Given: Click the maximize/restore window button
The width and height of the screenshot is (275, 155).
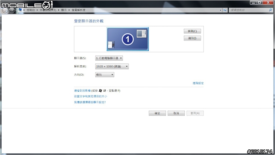Looking at the screenshot, I should [x=260, y=3].
